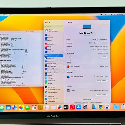Open the Help menu
The height and width of the screenshot is (125, 125).
(11, 15)
